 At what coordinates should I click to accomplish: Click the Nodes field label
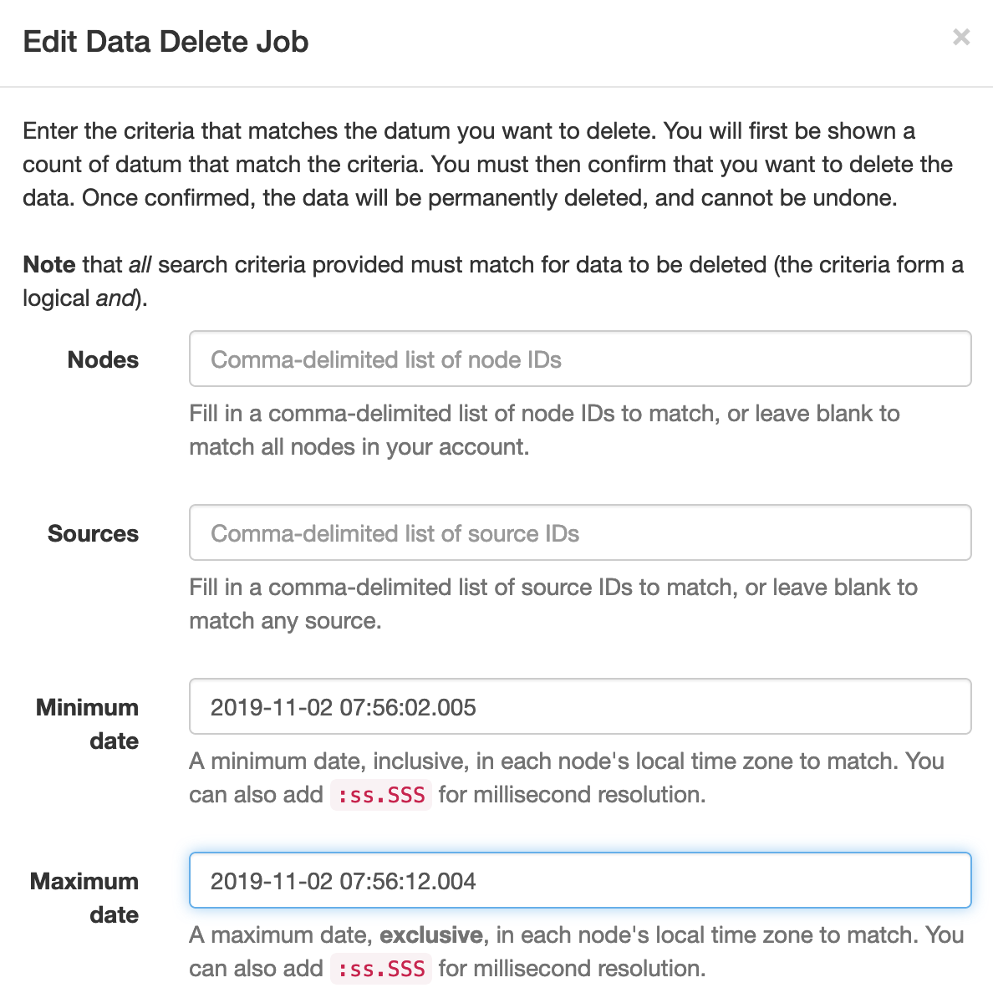[103, 360]
